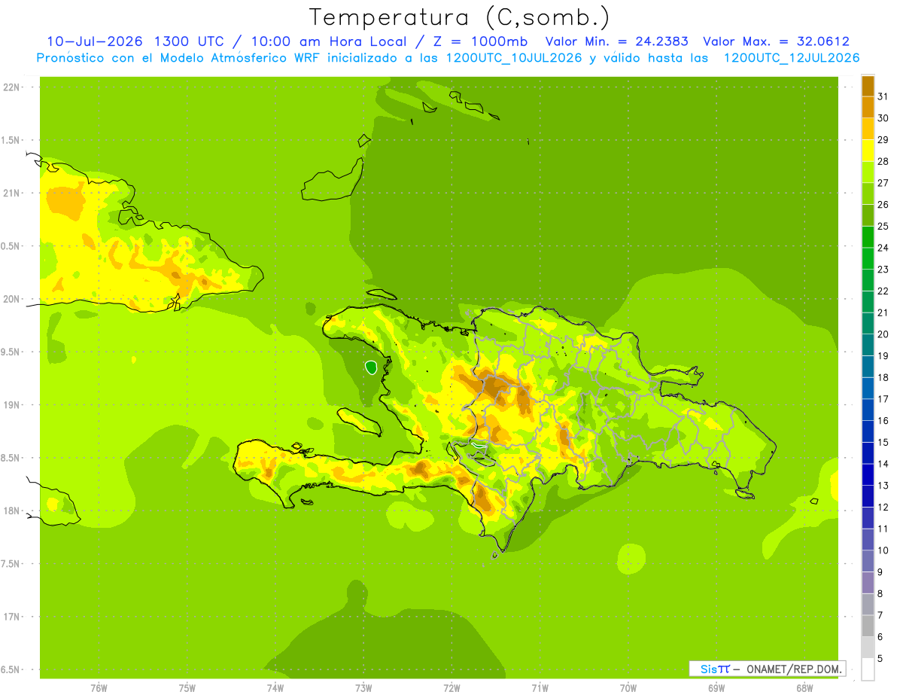
Task: Click the 'Z = 1000mb' level text
Action: tap(482, 41)
